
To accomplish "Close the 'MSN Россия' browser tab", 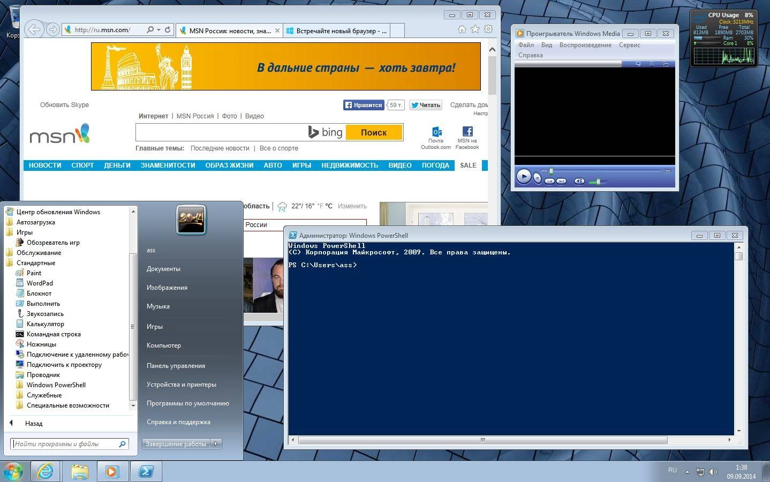I will pos(277,31).
